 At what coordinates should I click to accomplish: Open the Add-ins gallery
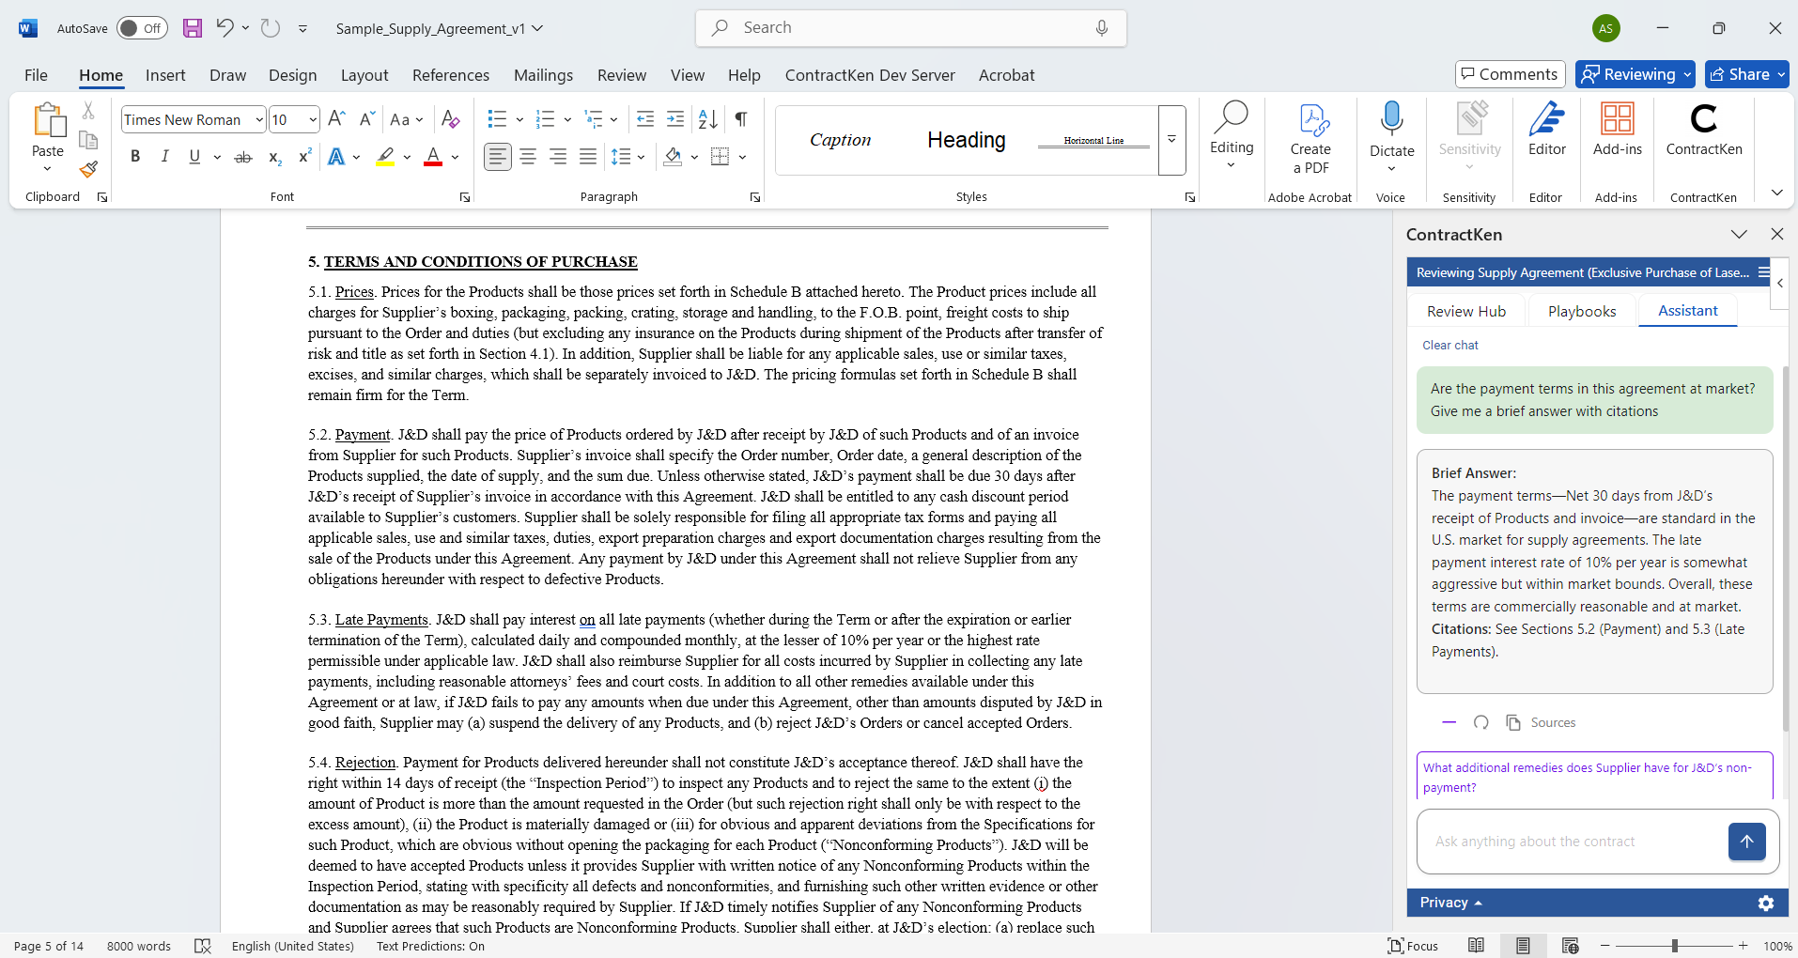[1617, 130]
